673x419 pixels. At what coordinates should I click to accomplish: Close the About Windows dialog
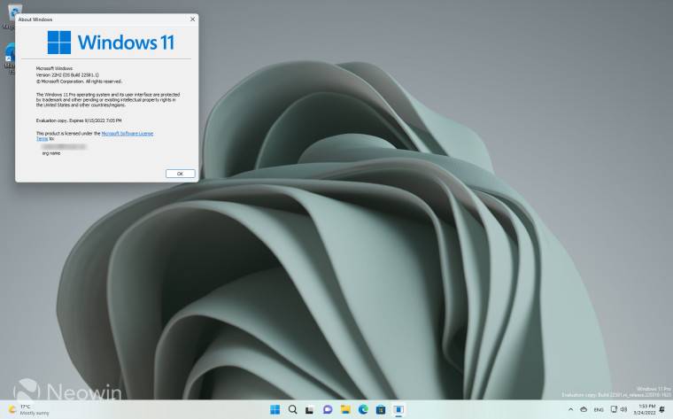tap(192, 19)
